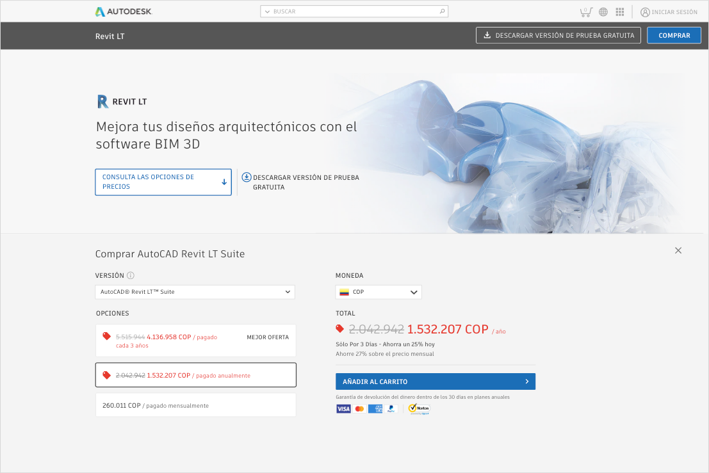This screenshot has width=709, height=473.
Task: Click the Comprar AutoCAD Revit LT Suite heading
Action: 170,254
